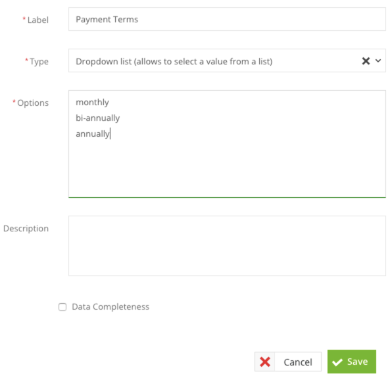The height and width of the screenshot is (380, 390).
Task: Click inside the empty Description text area
Action: click(227, 246)
